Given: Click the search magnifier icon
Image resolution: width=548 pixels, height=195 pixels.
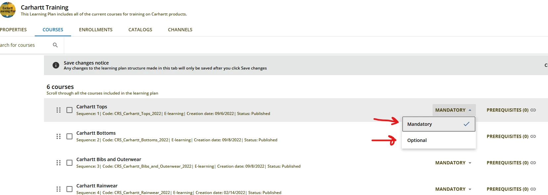Looking at the screenshot, I should click(x=55, y=45).
